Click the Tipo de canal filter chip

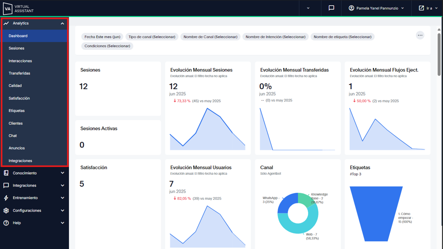(152, 37)
